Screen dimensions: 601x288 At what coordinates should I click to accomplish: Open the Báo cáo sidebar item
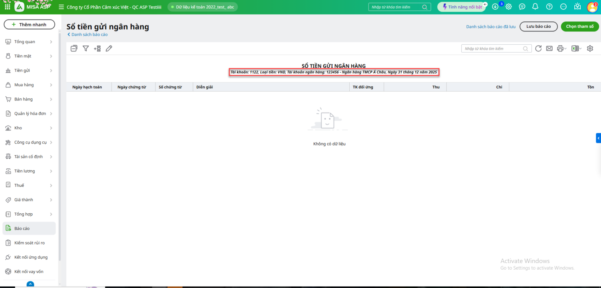click(29, 228)
